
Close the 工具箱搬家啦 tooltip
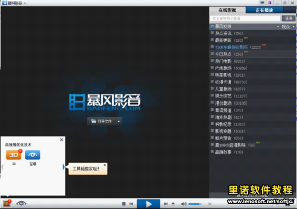click(x=105, y=165)
